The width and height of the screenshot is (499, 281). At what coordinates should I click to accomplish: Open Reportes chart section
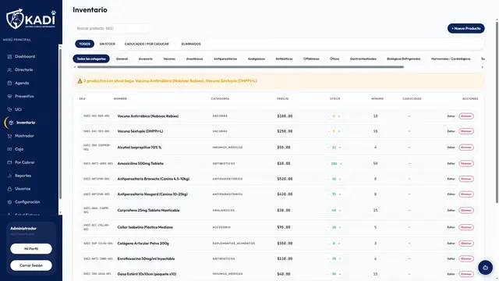(x=23, y=176)
